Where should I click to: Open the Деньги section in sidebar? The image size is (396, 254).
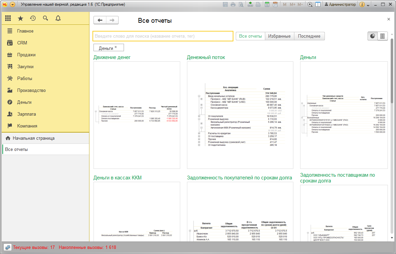[x=45, y=102]
